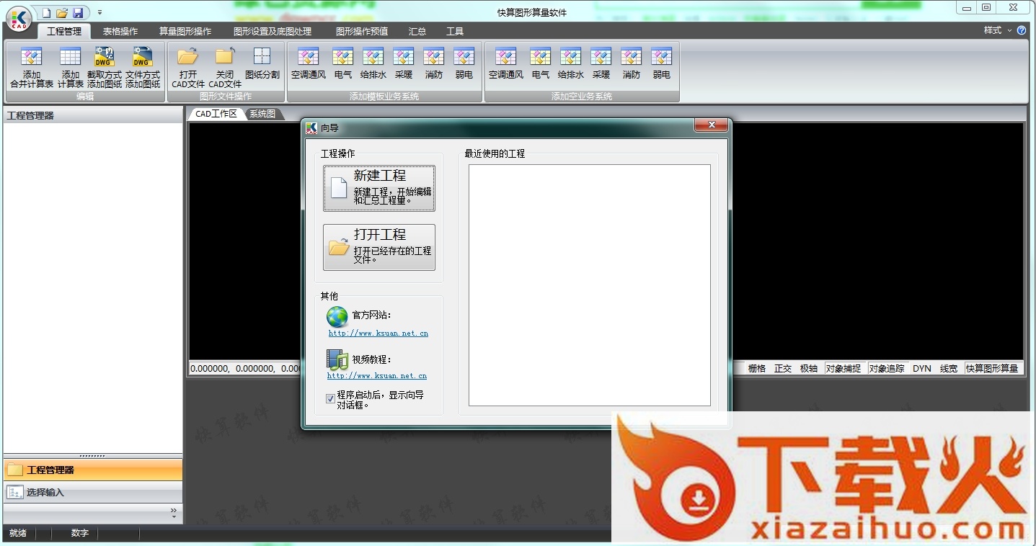
Task: Click 截取方式添加图纸 DWG icon
Action: [x=105, y=68]
